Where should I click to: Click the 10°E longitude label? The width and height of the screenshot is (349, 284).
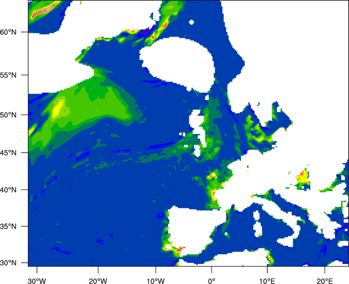tap(267, 281)
